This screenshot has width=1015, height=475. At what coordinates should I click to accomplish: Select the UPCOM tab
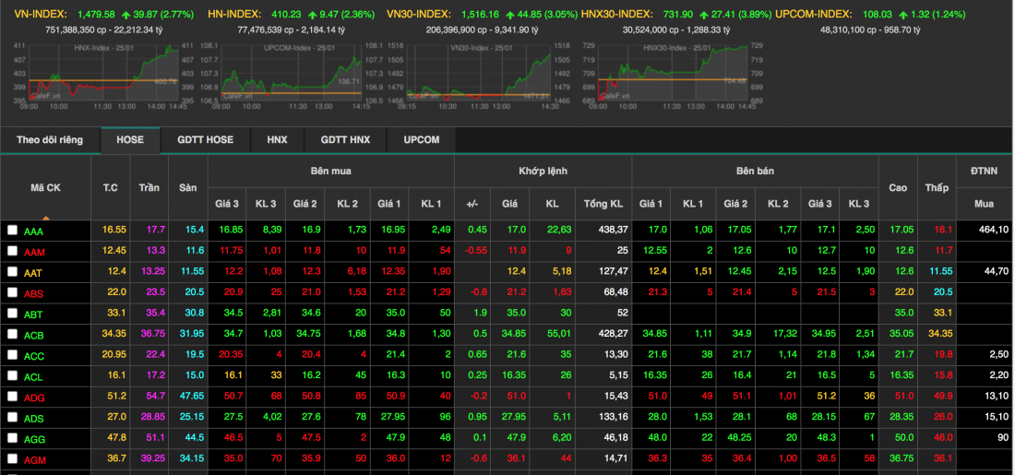pos(421,140)
